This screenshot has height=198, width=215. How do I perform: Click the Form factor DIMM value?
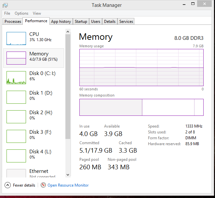(191, 138)
